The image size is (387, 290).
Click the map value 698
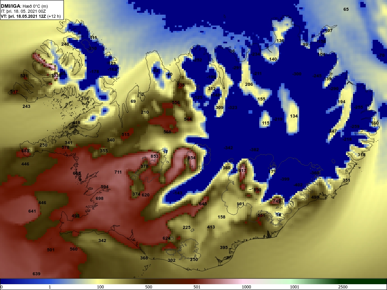tap(99, 198)
